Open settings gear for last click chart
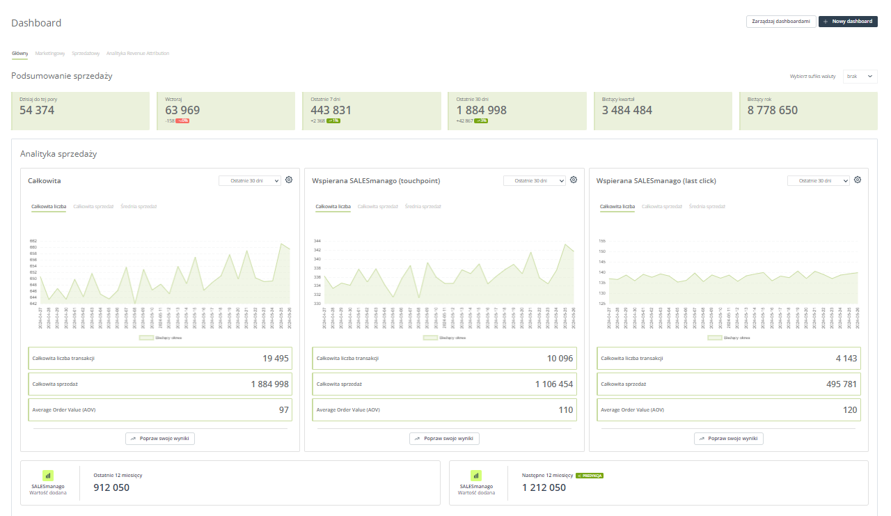Image resolution: width=891 pixels, height=516 pixels. (x=858, y=180)
